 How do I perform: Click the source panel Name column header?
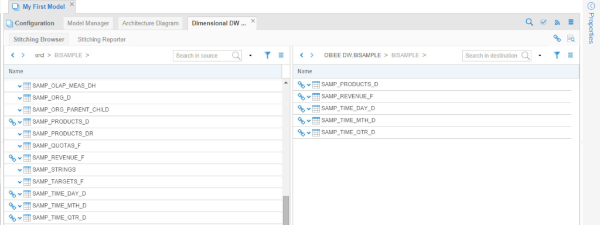pos(143,71)
